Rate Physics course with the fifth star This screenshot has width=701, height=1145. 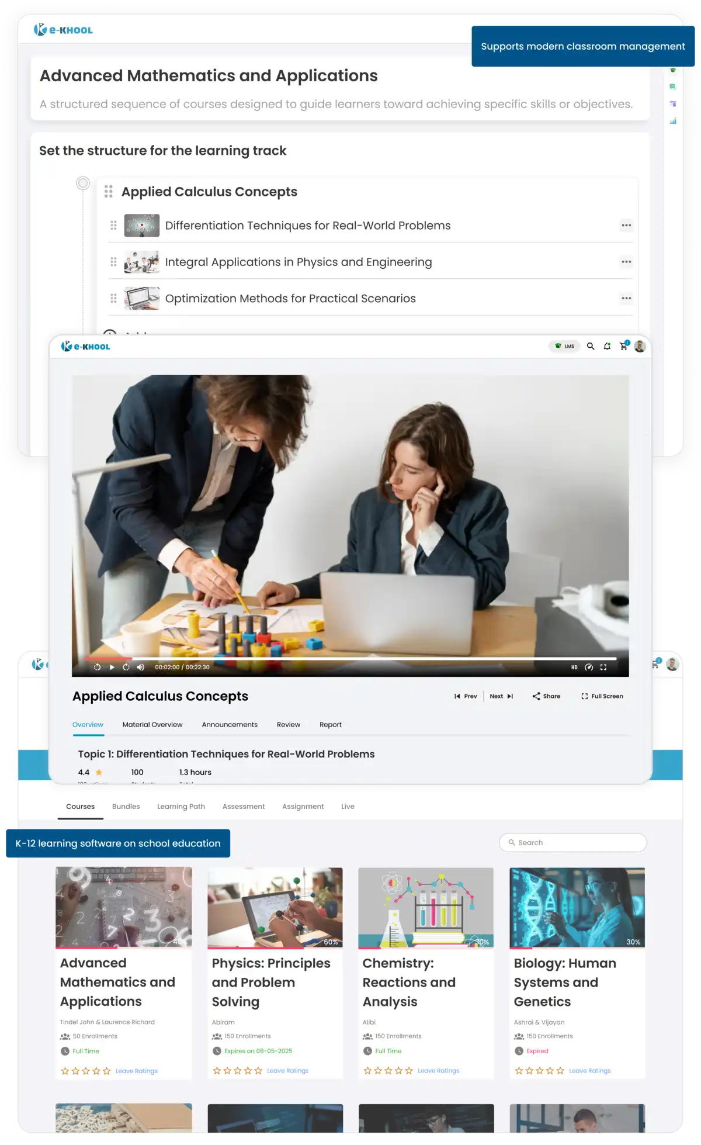click(x=258, y=1071)
